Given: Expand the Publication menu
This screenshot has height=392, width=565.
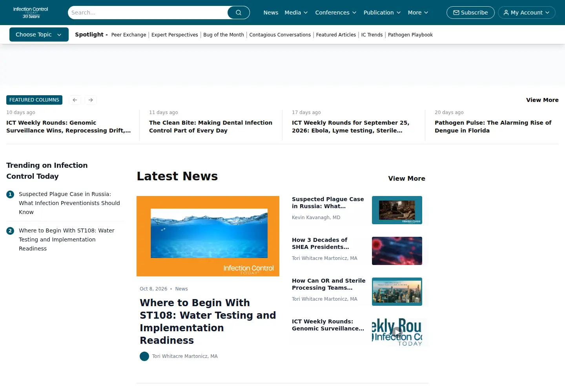Looking at the screenshot, I should click(382, 13).
